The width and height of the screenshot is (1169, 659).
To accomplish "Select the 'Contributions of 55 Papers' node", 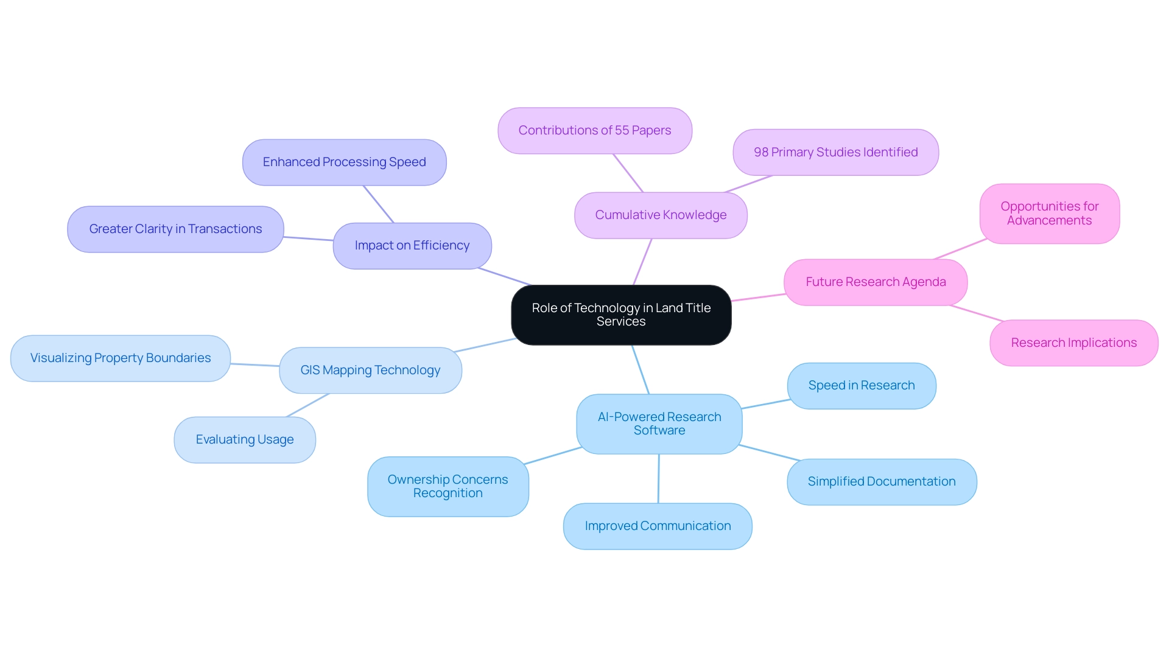I will 595,130.
